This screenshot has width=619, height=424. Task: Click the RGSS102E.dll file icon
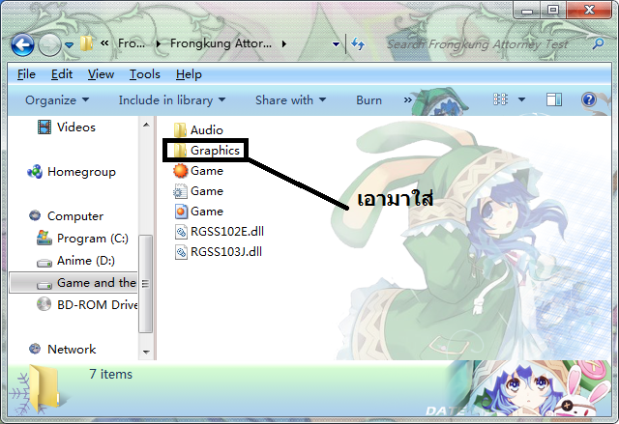181,232
